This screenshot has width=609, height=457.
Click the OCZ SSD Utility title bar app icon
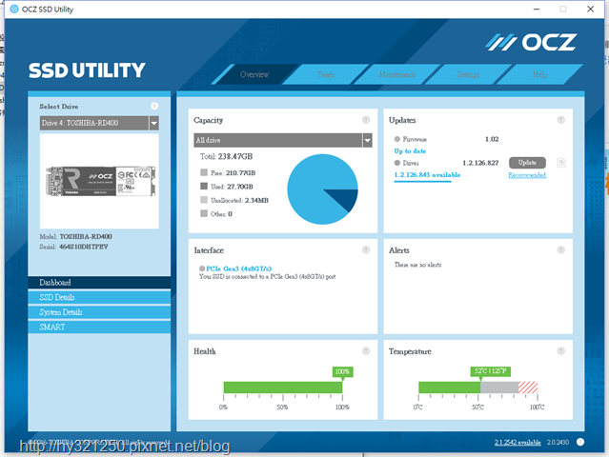pos(14,9)
